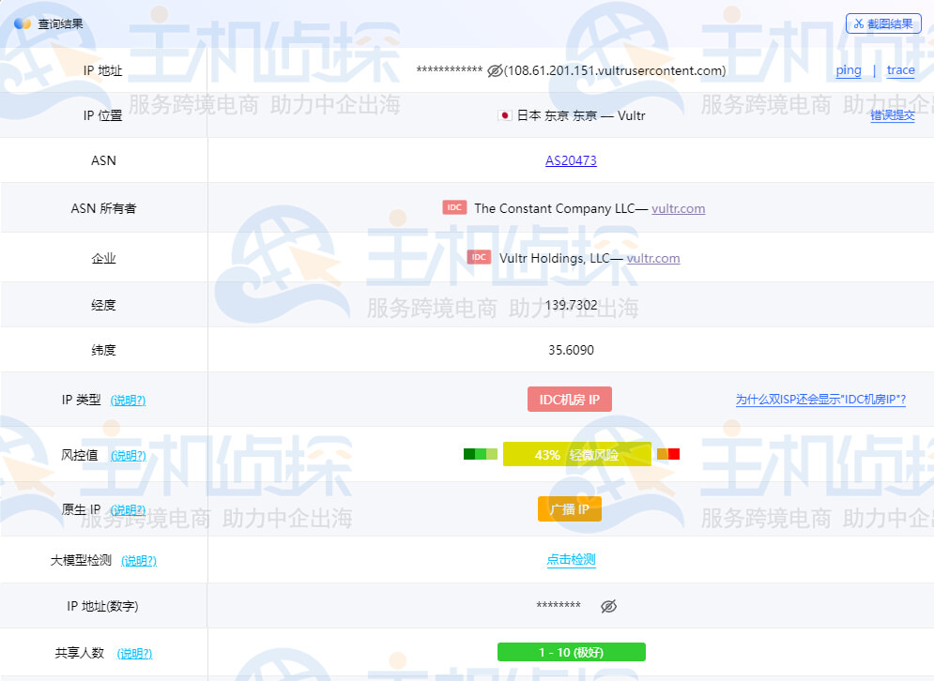Screen dimensions: 934x681
Task: Click IDC badge beside Vultr Holdings
Action: pyautogui.click(x=479, y=257)
